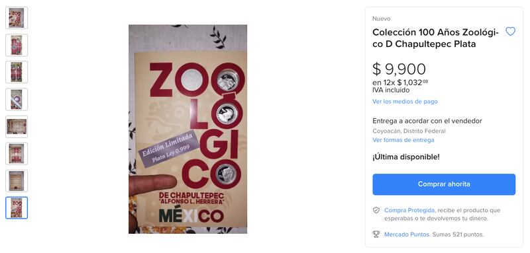Select the third product thumbnail
Viewport: 530px width, 253px height.
tap(17, 72)
